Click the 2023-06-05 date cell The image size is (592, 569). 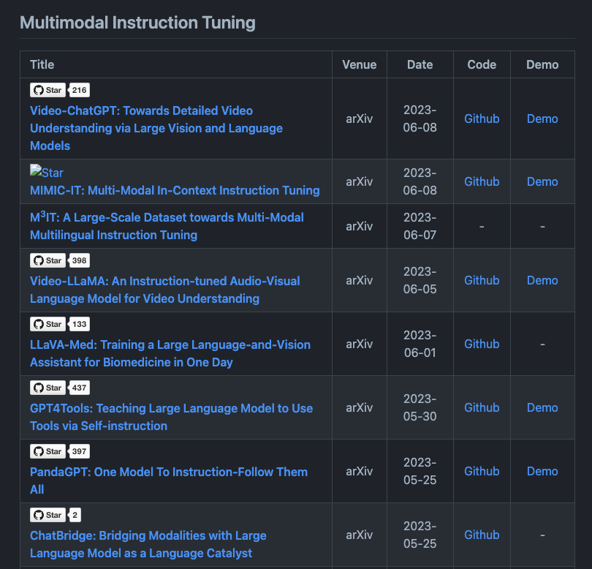click(x=420, y=280)
